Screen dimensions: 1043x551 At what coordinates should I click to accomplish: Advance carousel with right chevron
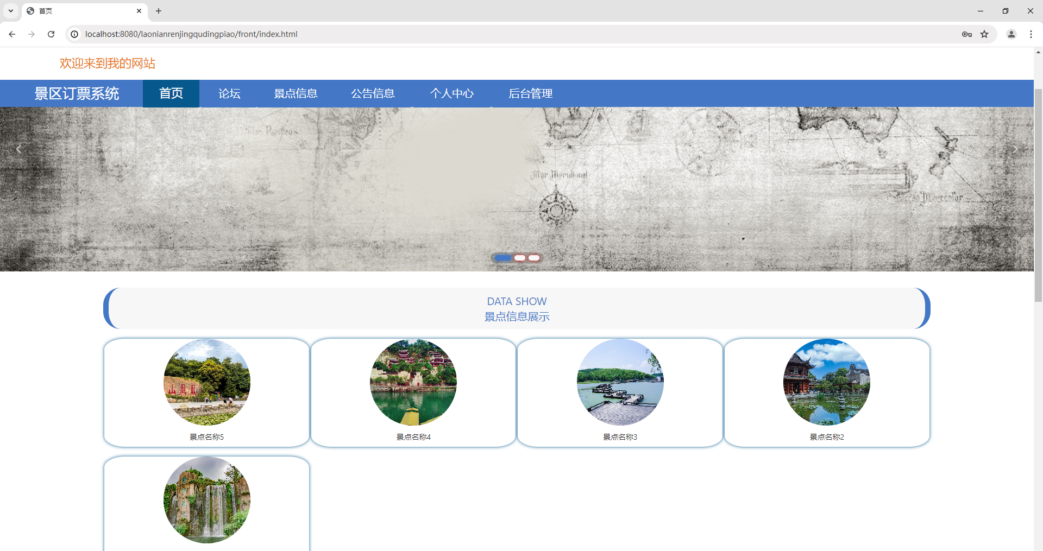tap(1015, 149)
